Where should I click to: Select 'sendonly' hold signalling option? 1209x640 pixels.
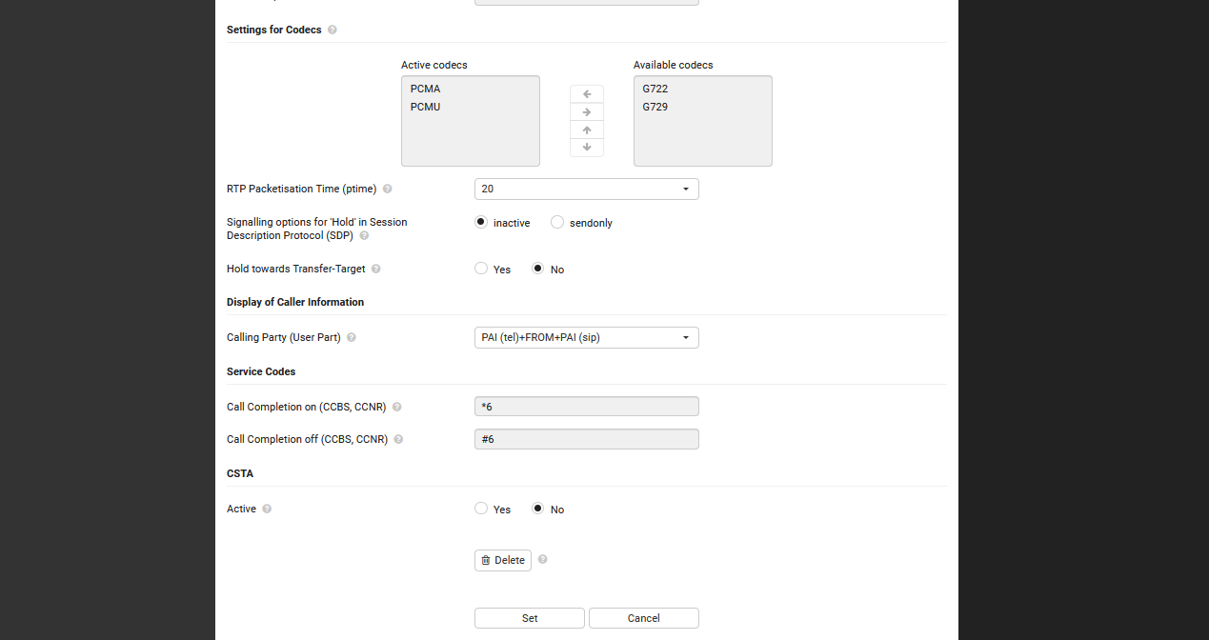(x=558, y=223)
